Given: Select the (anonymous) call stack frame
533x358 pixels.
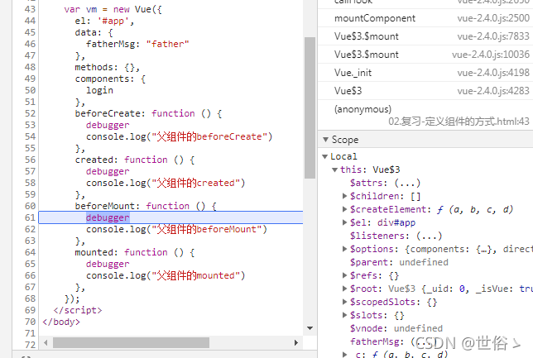Looking at the screenshot, I should [x=425, y=115].
